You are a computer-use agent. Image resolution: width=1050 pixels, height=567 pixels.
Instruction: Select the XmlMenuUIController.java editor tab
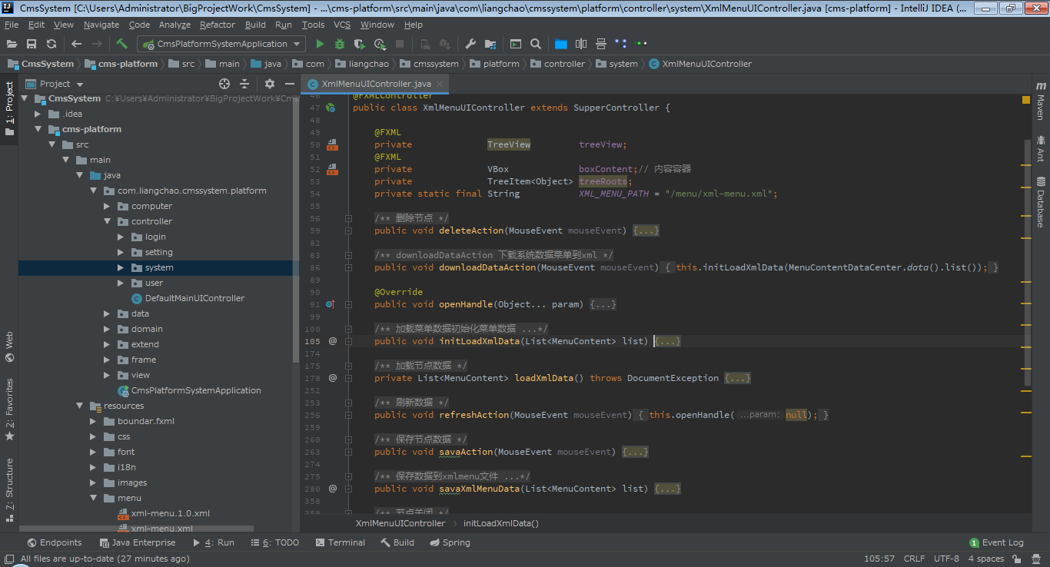coord(376,84)
